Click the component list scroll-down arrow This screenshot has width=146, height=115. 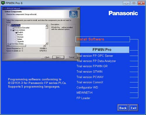[x=47, y=43]
